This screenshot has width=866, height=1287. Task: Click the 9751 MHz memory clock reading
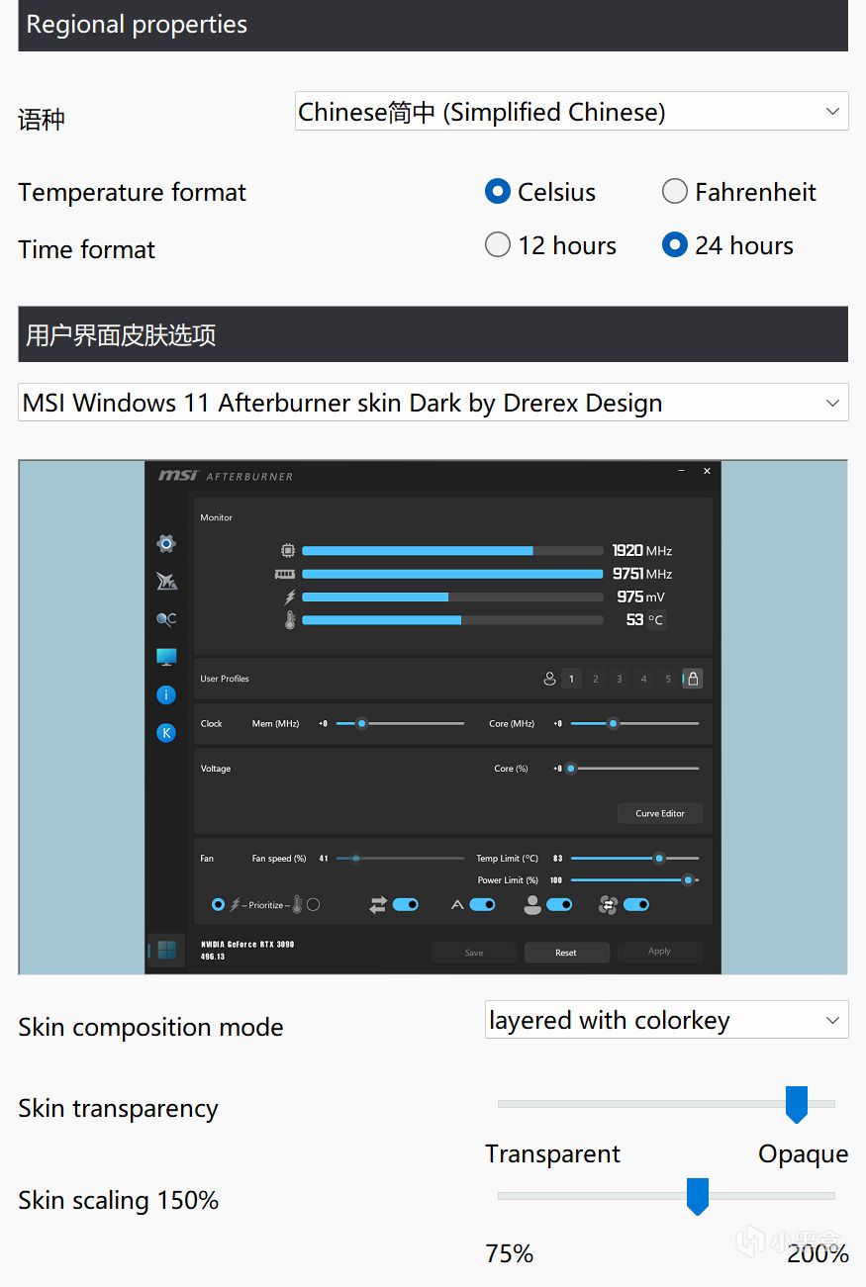642,574
